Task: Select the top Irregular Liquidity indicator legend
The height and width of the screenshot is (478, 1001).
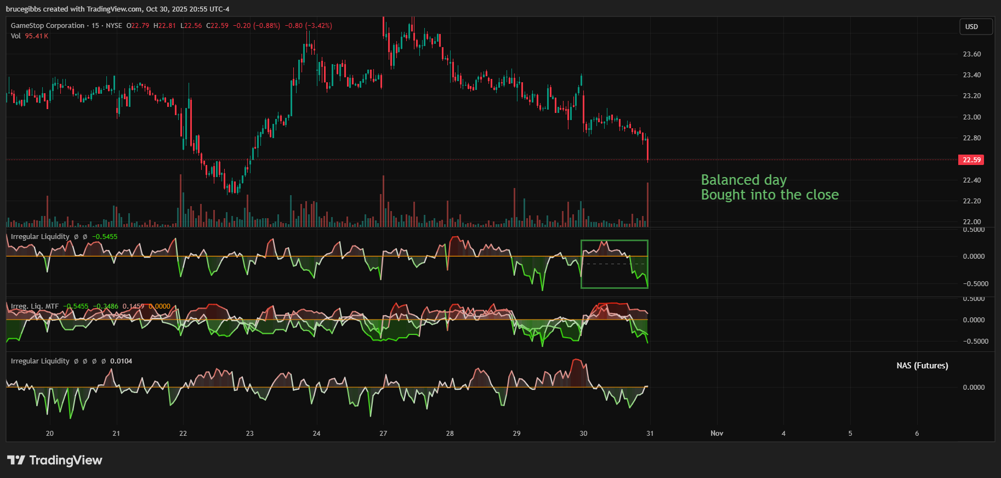Action: pyautogui.click(x=40, y=237)
